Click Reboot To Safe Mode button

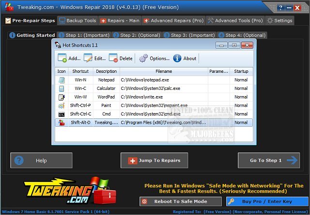(181, 201)
